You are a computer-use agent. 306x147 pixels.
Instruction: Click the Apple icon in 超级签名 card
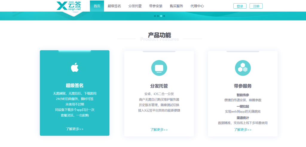click(x=74, y=68)
